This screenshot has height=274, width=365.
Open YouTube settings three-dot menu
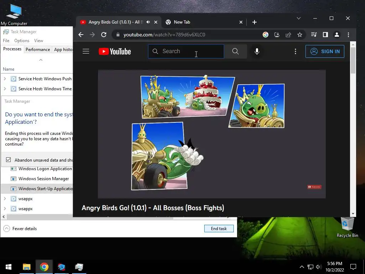pos(295,51)
